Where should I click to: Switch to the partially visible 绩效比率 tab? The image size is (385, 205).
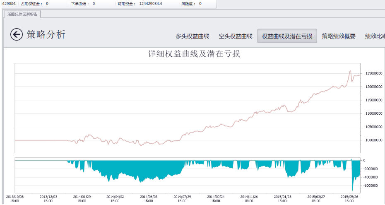point(374,36)
